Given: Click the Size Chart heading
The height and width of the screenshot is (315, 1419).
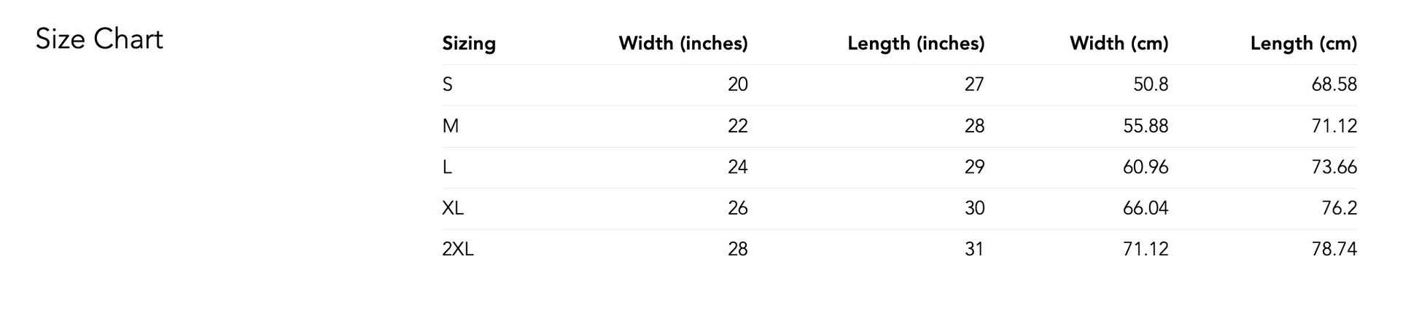Looking at the screenshot, I should click(x=99, y=39).
